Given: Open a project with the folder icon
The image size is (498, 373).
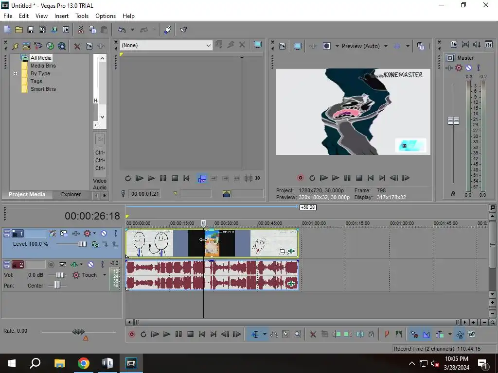Looking at the screenshot, I should point(19,30).
